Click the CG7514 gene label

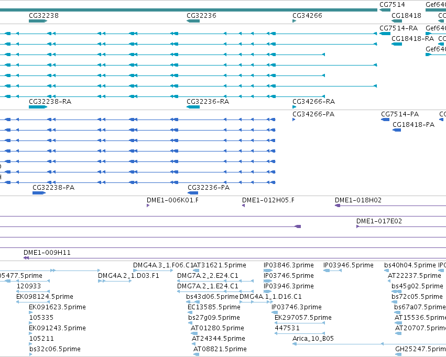[x=392, y=5]
